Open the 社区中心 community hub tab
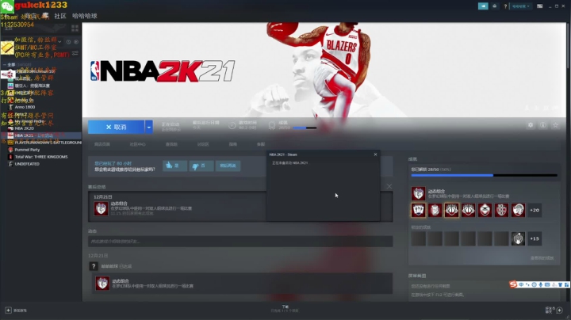 [x=137, y=144]
